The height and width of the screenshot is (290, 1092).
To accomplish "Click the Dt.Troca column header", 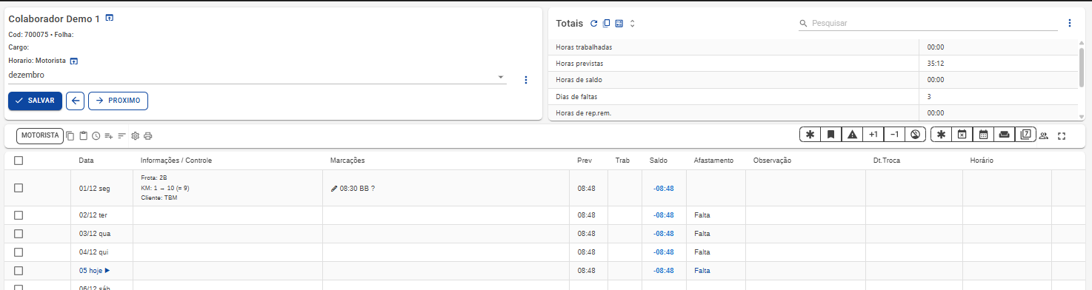I will [x=886, y=161].
